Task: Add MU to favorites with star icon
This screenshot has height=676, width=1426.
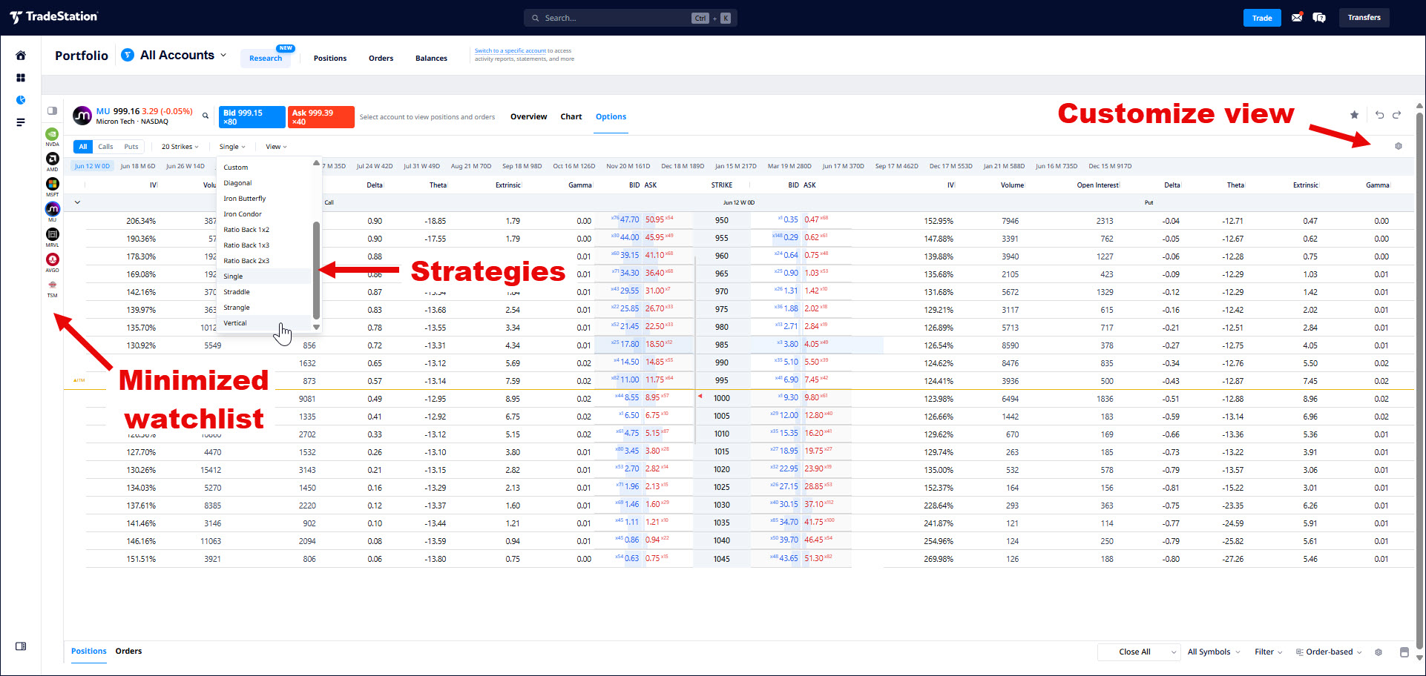Action: [1354, 115]
